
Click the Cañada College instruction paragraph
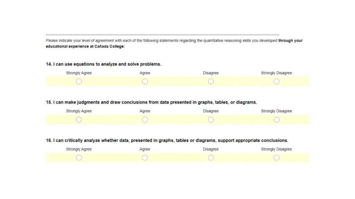(x=174, y=43)
